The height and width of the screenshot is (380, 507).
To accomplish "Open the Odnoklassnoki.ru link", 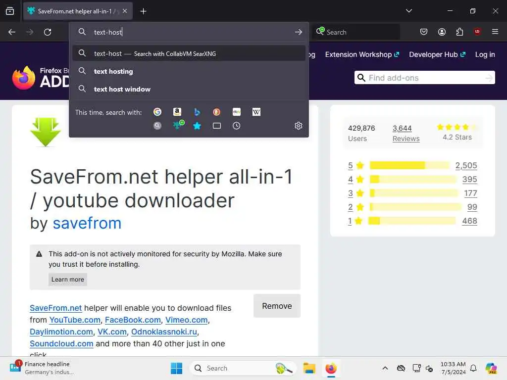I will (164, 332).
